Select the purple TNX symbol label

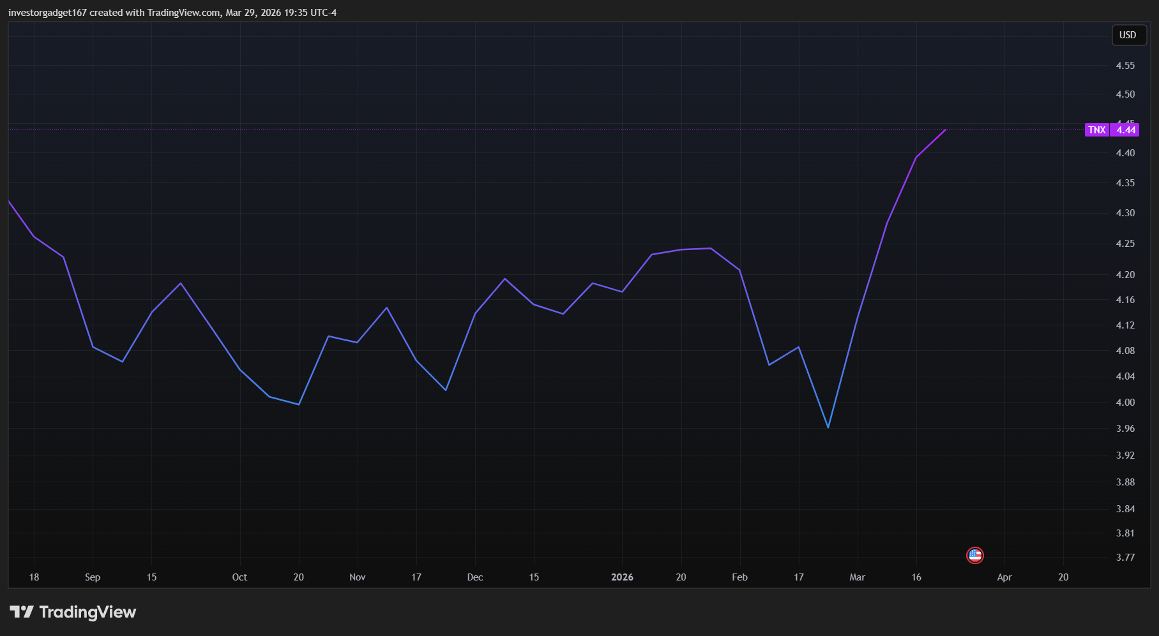point(1096,130)
